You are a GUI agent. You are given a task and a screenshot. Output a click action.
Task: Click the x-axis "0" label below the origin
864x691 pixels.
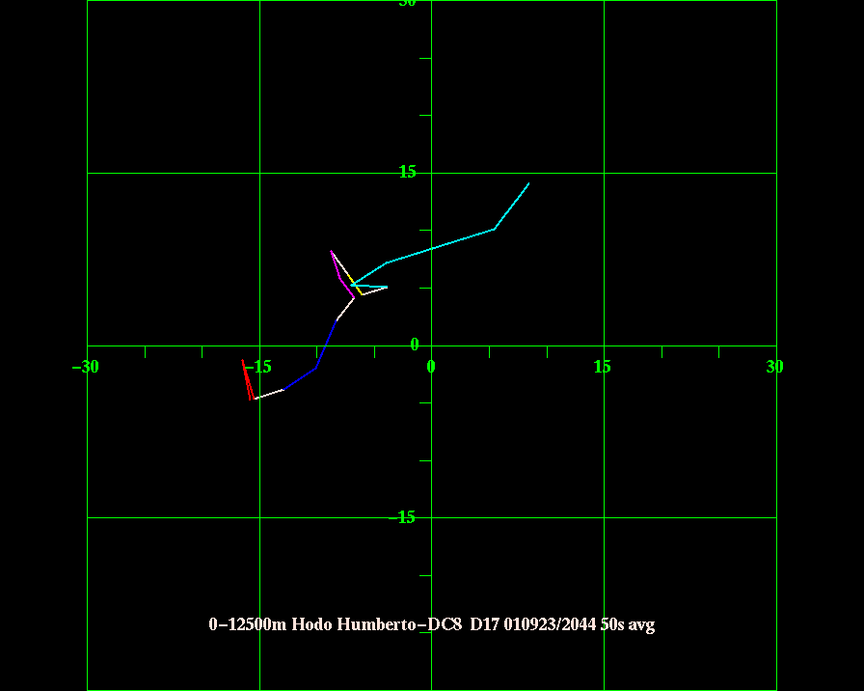pyautogui.click(x=431, y=367)
